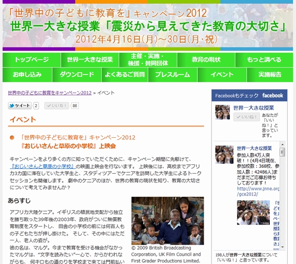Screen dimensions: 296x264
Task: Open the もっと調べる menu item
Action: click(264, 60)
